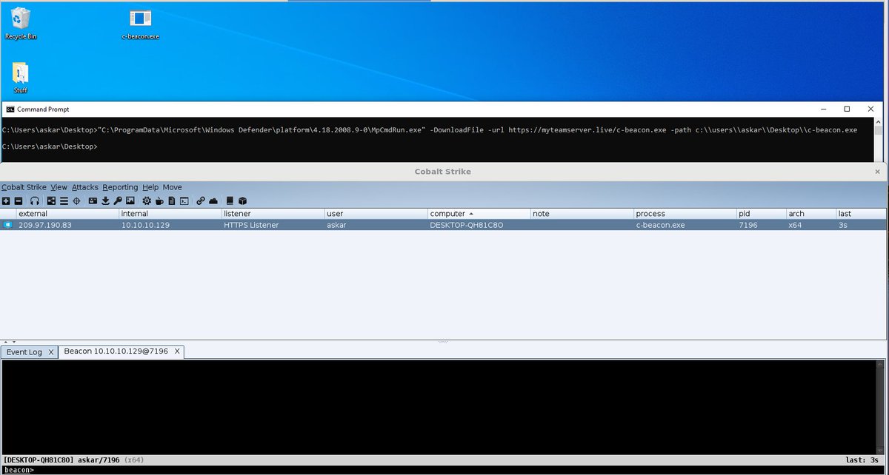The height and width of the screenshot is (475, 889).
Task: Focus the beacon> command input
Action: click(459, 470)
